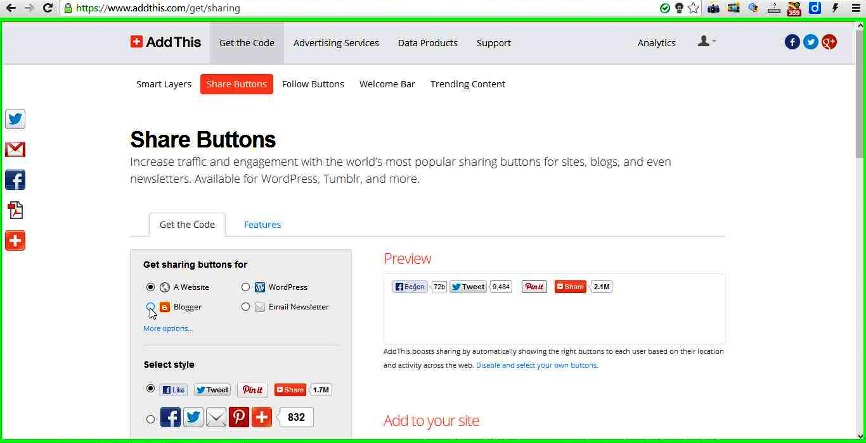The image size is (866, 443).
Task: Click preview Facebook Beğen button
Action: coord(410,287)
